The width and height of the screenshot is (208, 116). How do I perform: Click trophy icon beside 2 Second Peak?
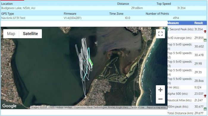pyautogui.click(x=205, y=31)
